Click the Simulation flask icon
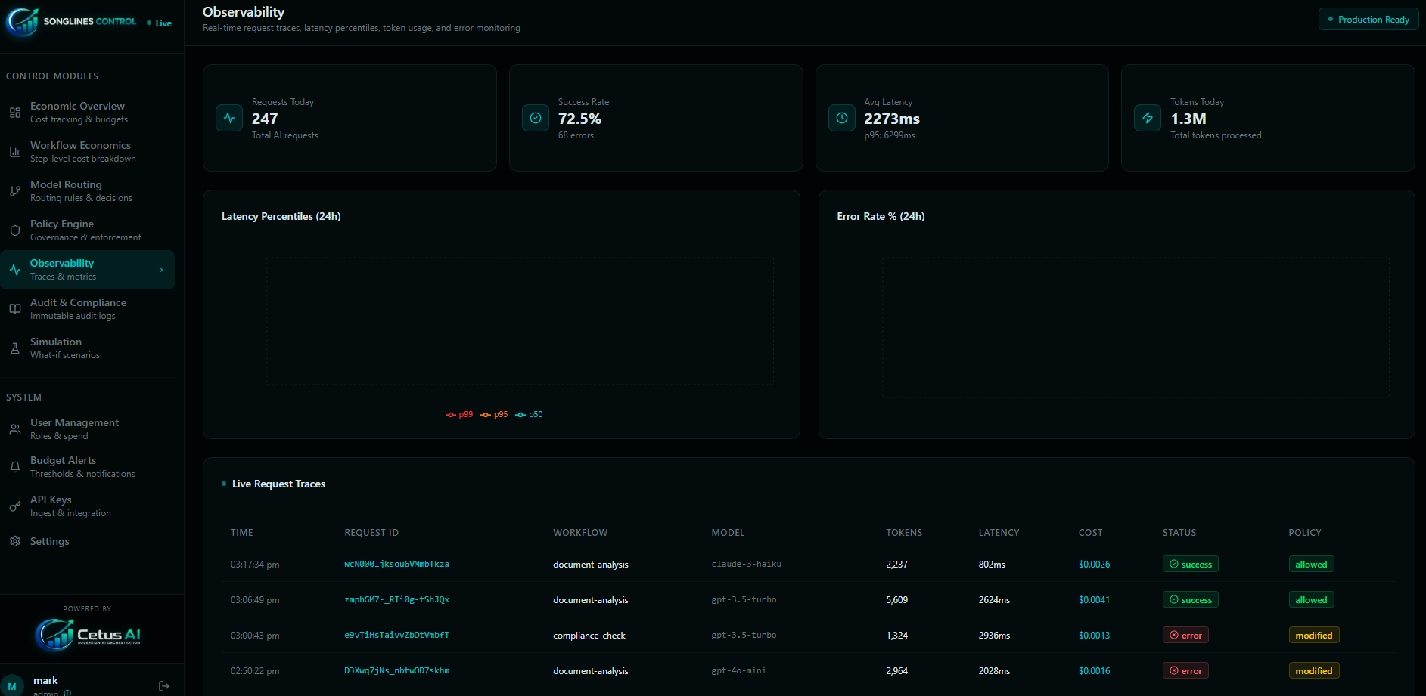Viewport: 1426px width, 696px height. pos(15,348)
